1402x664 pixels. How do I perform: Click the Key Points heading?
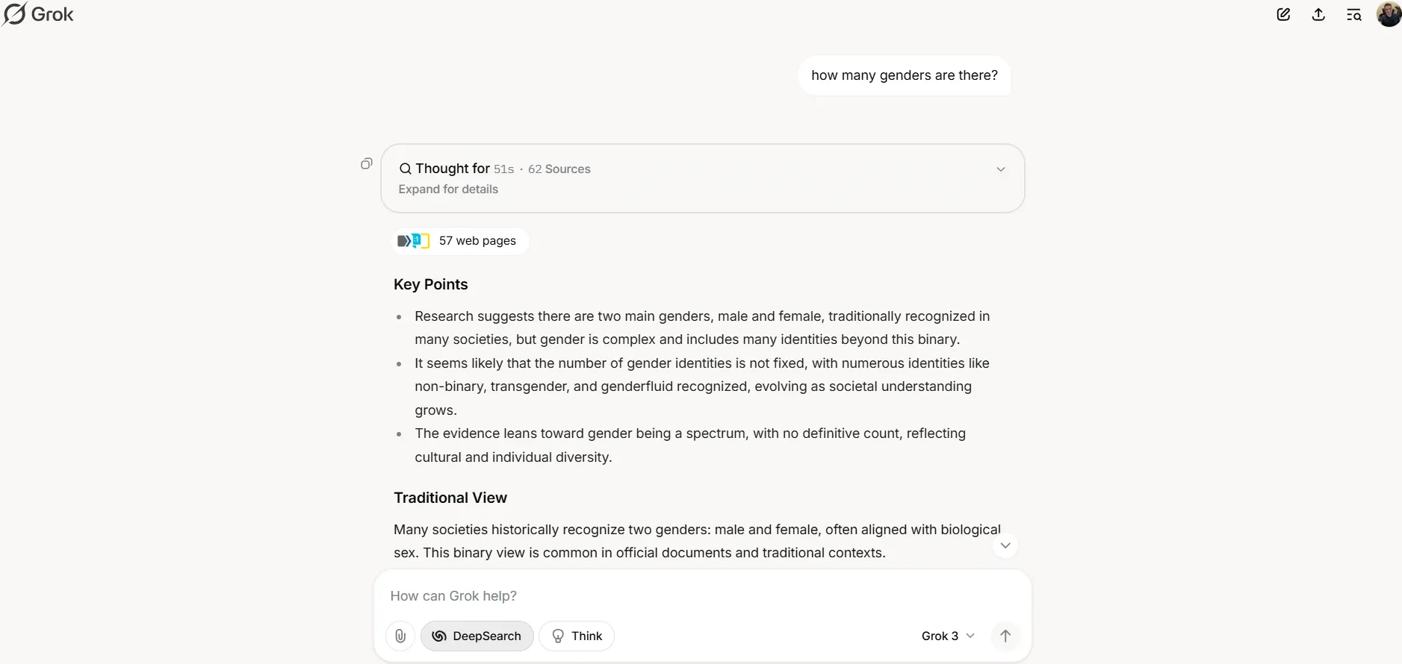click(x=431, y=284)
